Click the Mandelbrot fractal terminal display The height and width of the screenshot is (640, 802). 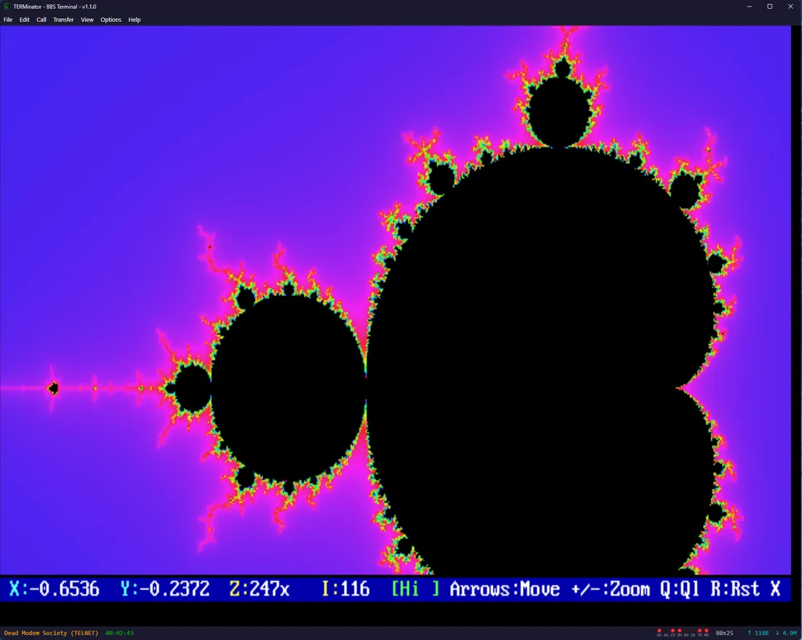(x=395, y=300)
